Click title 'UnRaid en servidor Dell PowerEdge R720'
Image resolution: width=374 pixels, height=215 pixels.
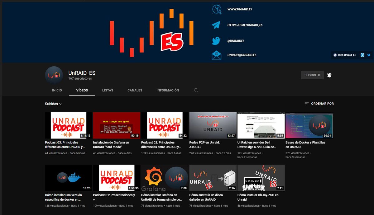click(257, 145)
